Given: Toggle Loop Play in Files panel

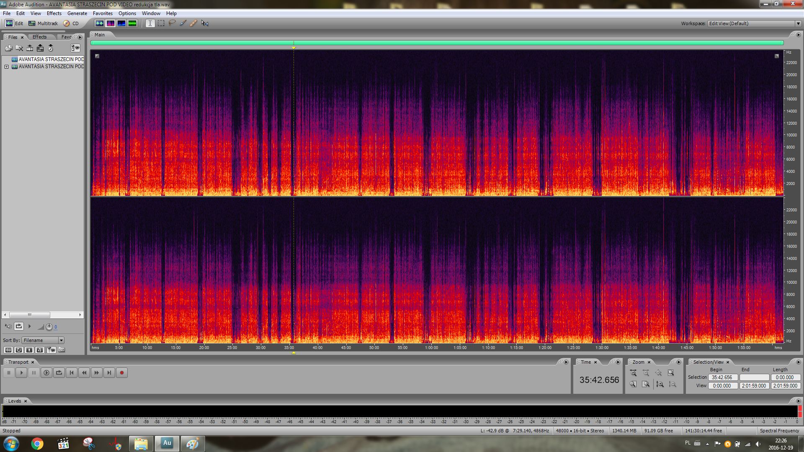Looking at the screenshot, I should 19,326.
